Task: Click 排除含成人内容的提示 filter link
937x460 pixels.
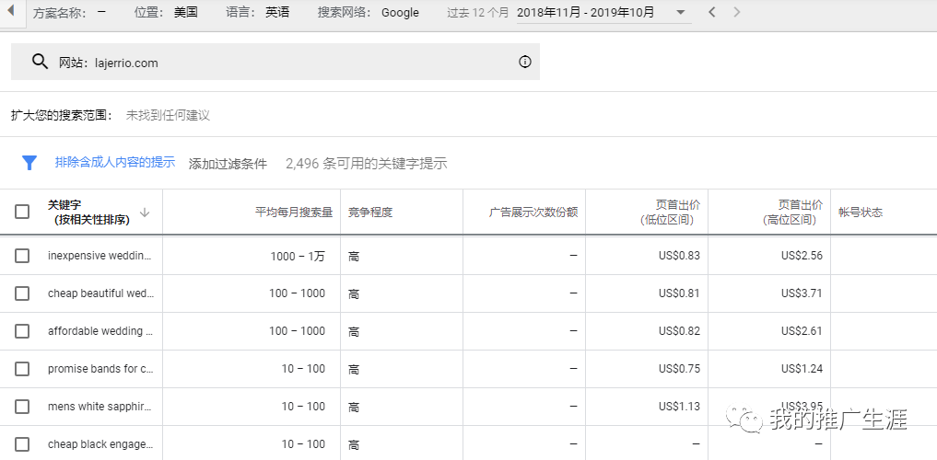Action: (114, 162)
